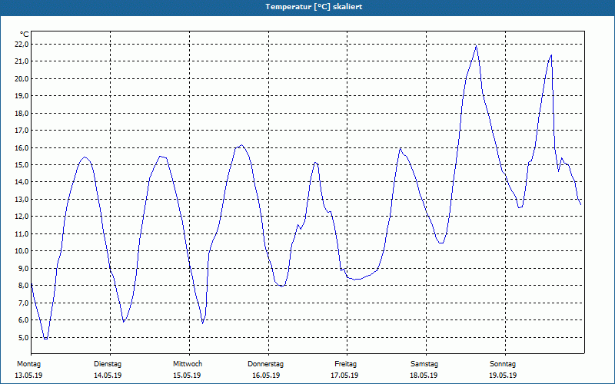The image size is (615, 384).
Task: Click the '°C' unit label
Action: [x=25, y=35]
